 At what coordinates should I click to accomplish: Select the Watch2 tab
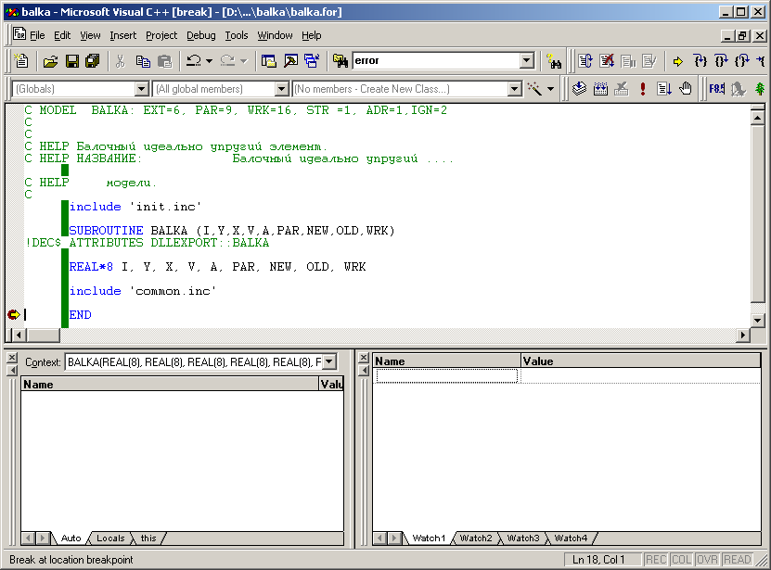(476, 538)
